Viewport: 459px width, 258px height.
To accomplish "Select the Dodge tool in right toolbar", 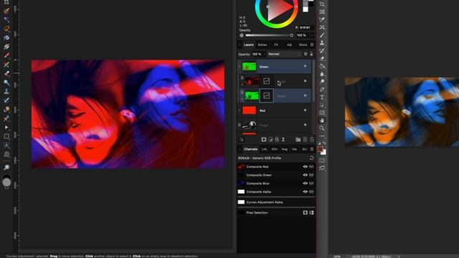I will tap(322, 82).
